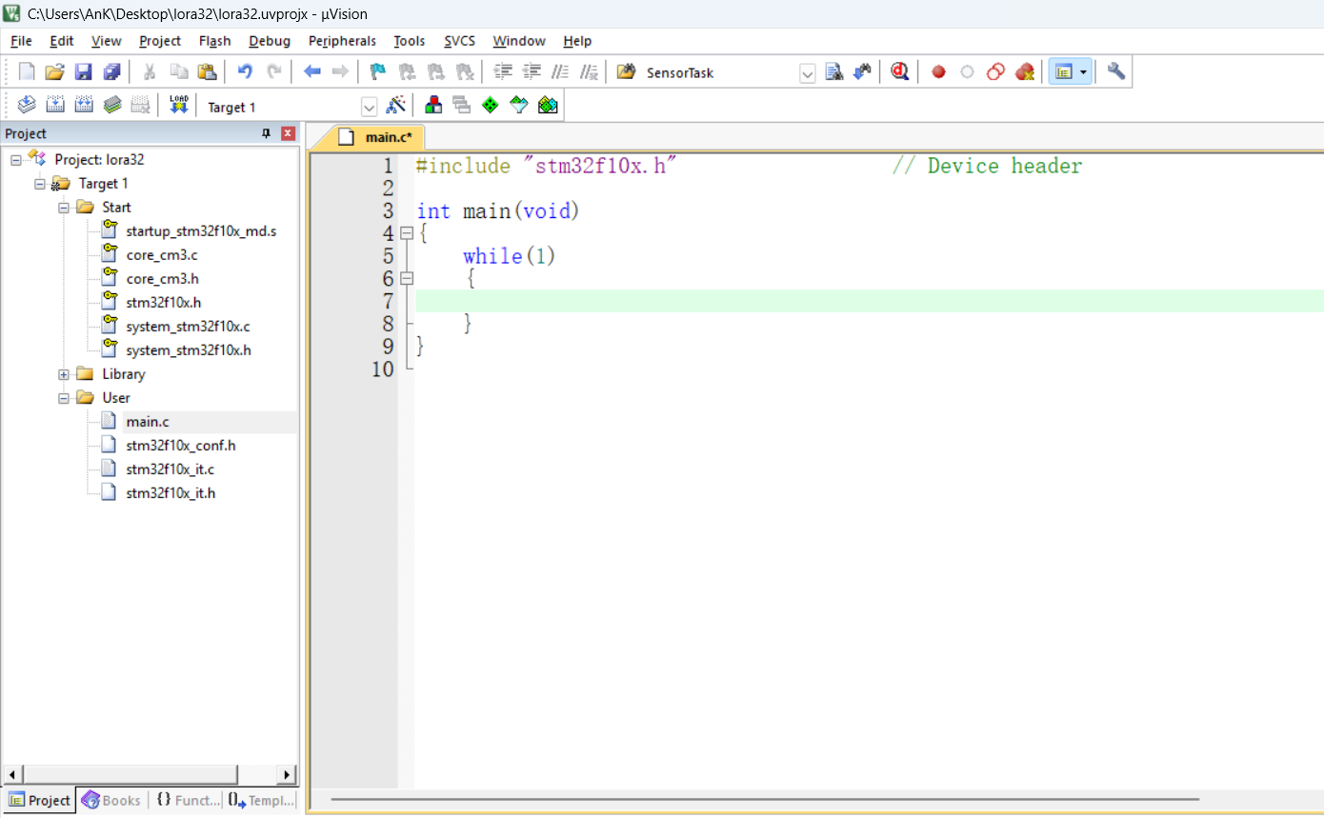Image resolution: width=1324 pixels, height=818 pixels.
Task: Open the File menu
Action: (21, 41)
